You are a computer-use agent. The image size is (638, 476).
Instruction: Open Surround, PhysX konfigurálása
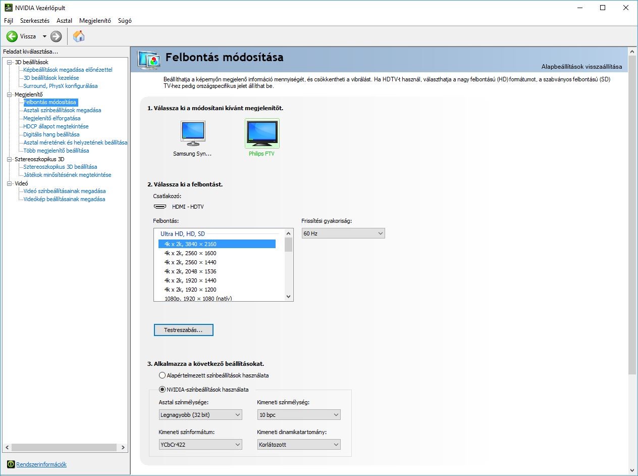(x=61, y=86)
